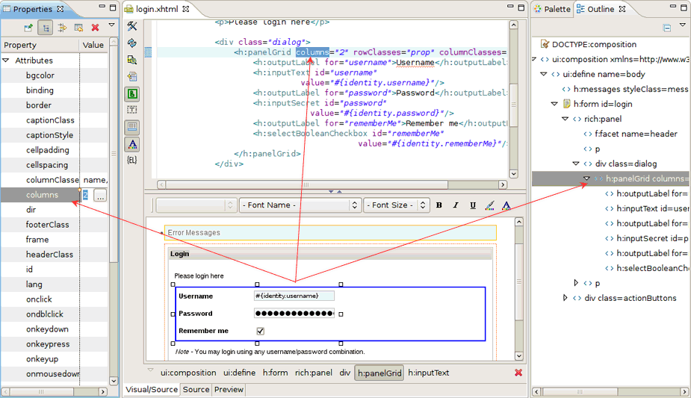Select ui:define in tag bar

239,373
